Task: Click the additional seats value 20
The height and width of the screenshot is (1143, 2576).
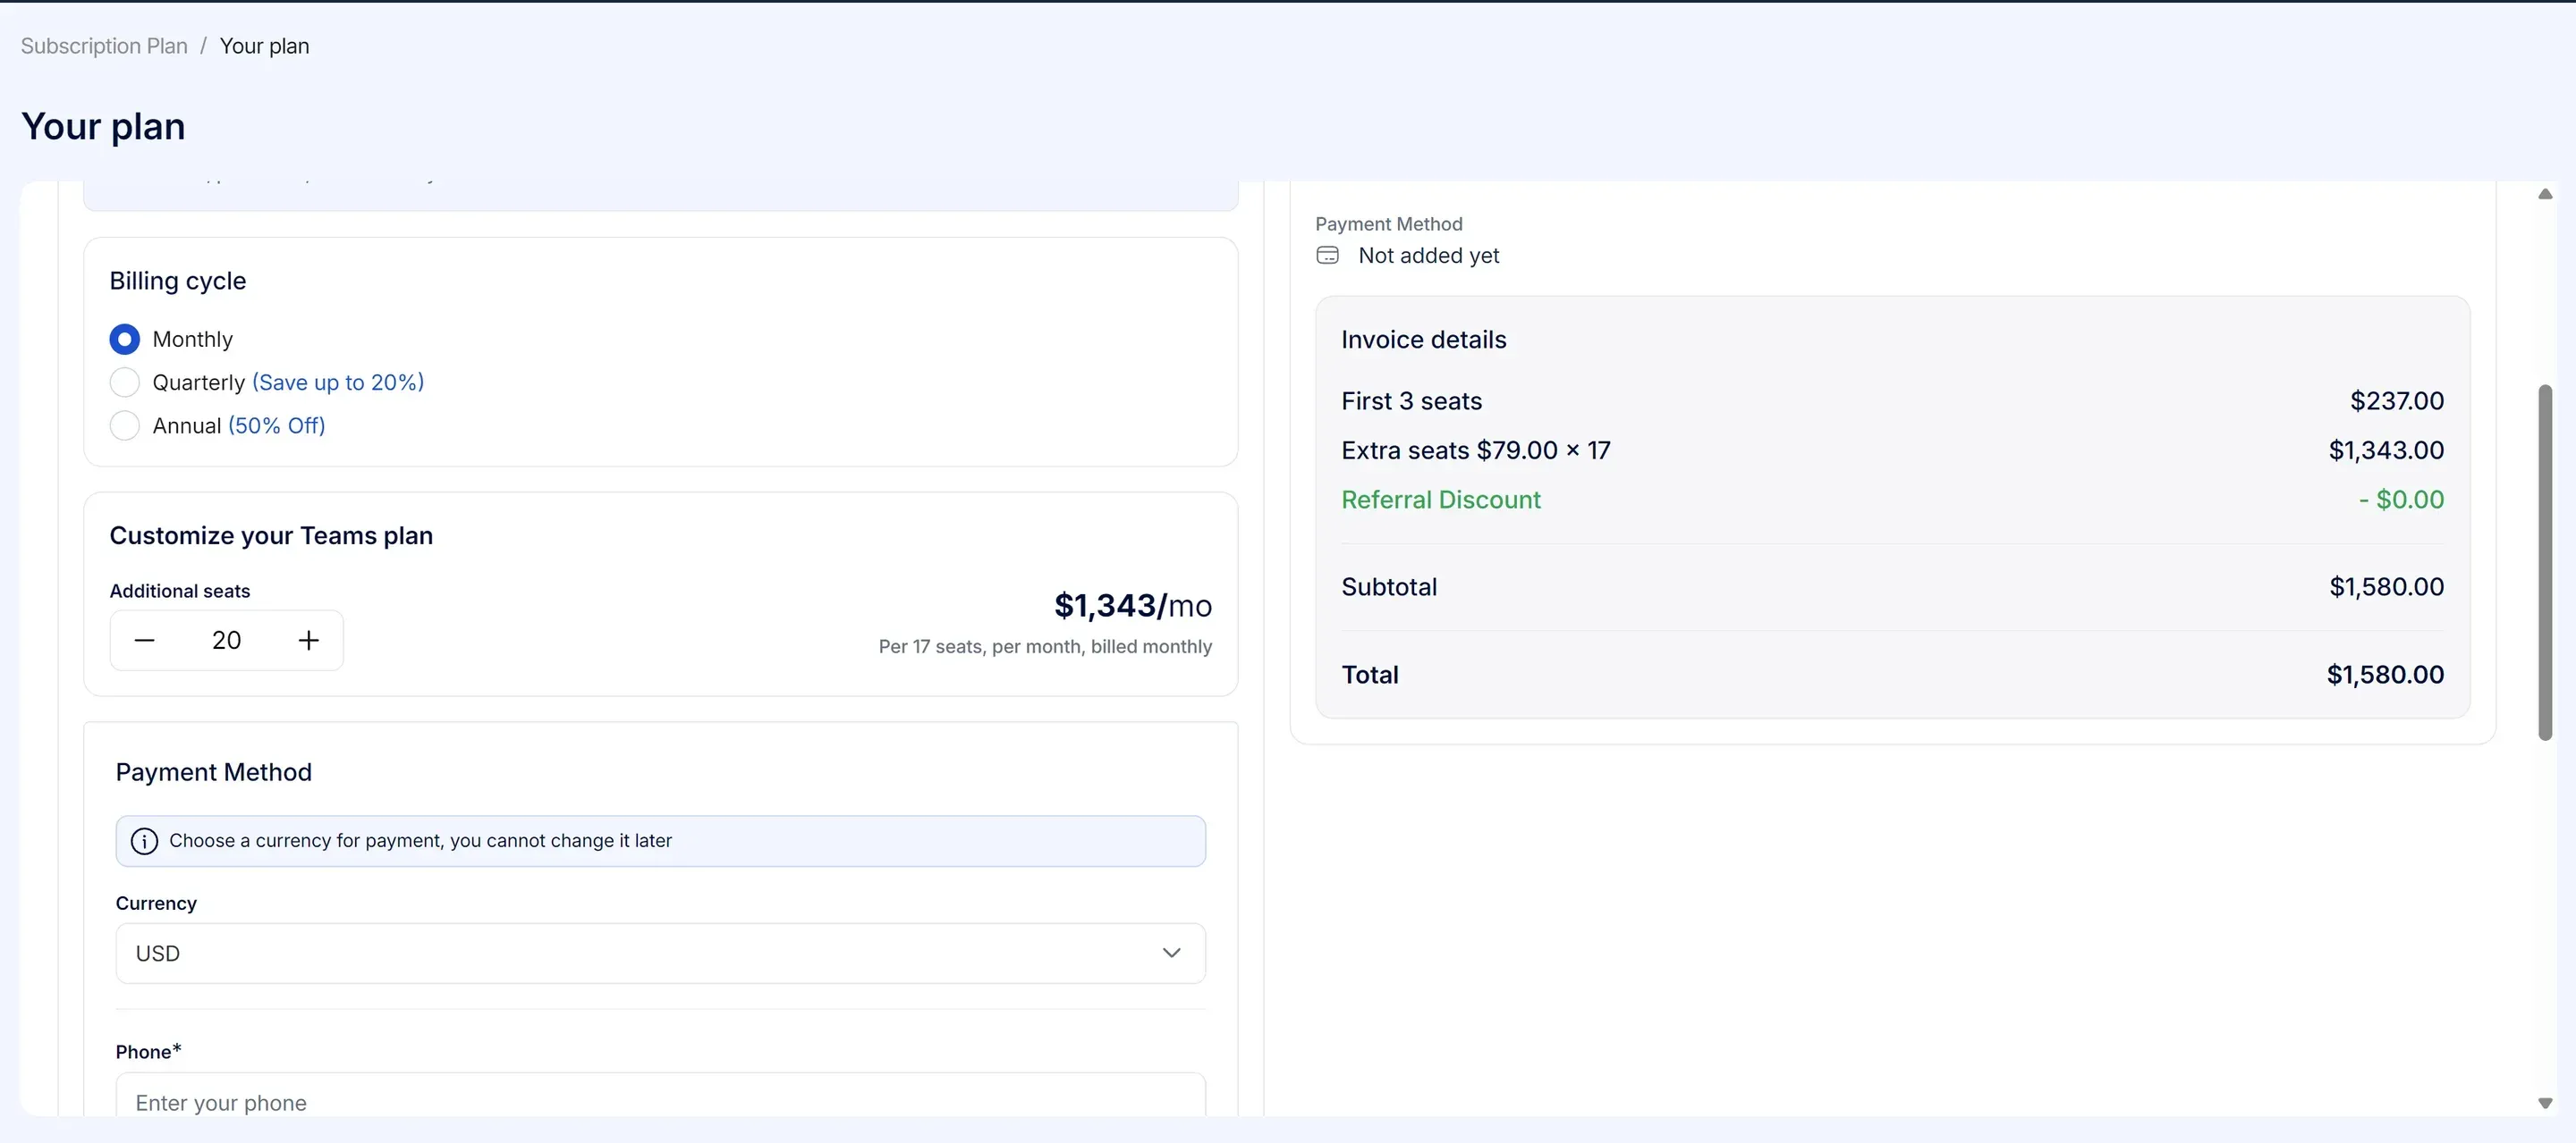Action: 226,641
